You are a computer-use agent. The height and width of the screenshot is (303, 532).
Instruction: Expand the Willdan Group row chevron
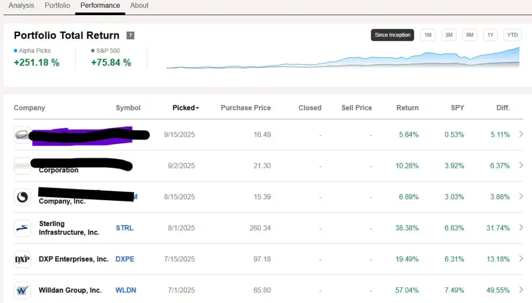click(521, 290)
